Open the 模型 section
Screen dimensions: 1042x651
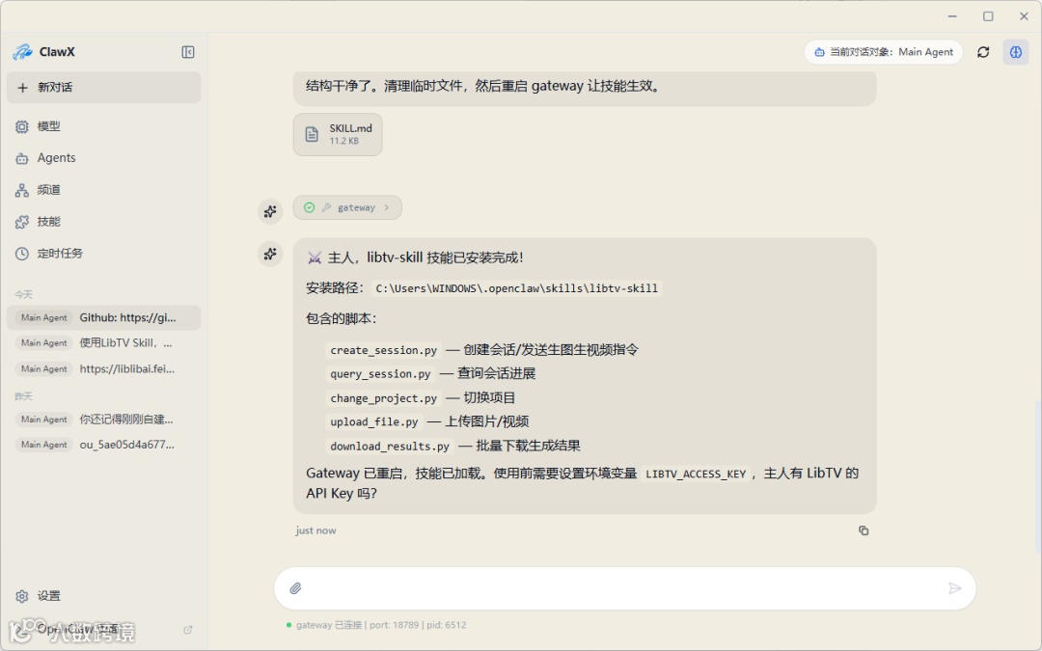pos(103,126)
